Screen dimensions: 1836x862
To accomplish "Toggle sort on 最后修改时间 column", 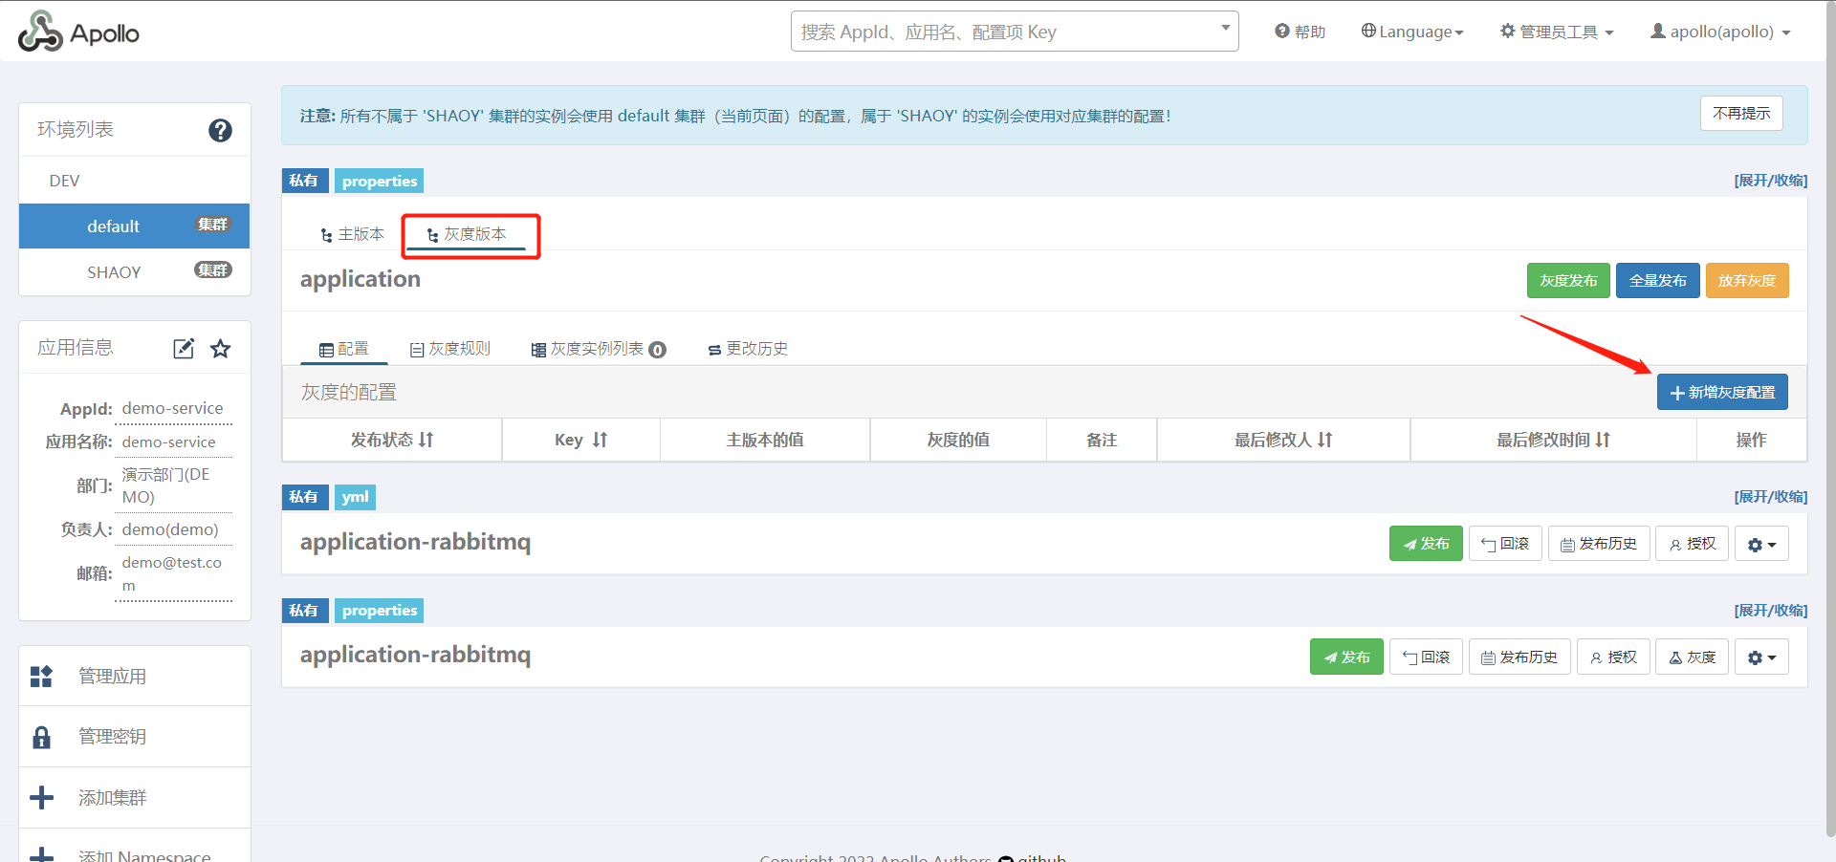I will pyautogui.click(x=1603, y=440).
